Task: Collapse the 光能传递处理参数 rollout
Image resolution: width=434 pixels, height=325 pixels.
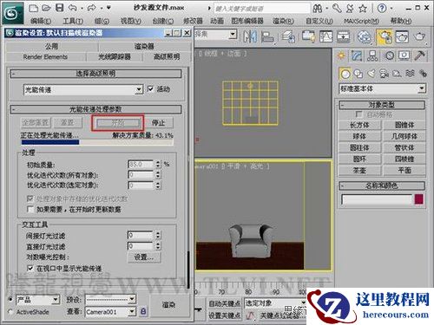Action: pyautogui.click(x=96, y=109)
